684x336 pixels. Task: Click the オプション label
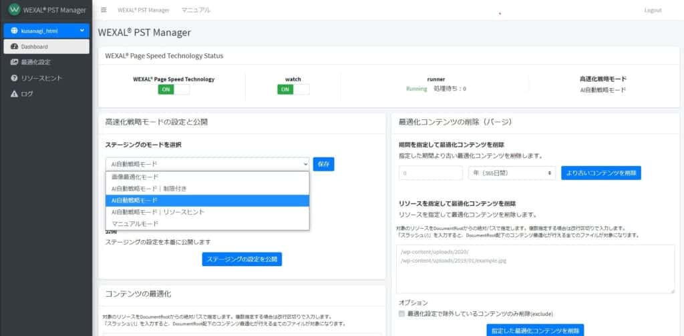click(x=413, y=303)
